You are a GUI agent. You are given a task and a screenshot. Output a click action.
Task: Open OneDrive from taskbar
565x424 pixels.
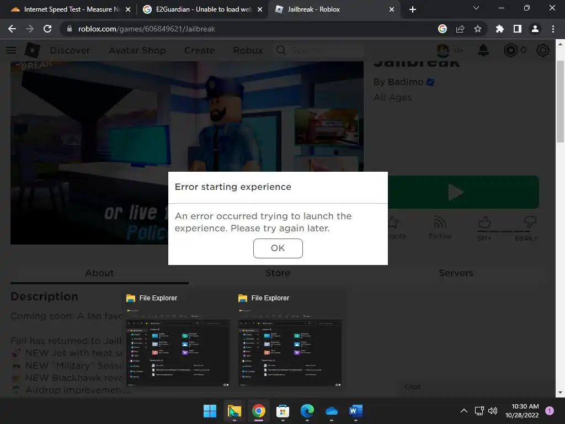click(331, 411)
